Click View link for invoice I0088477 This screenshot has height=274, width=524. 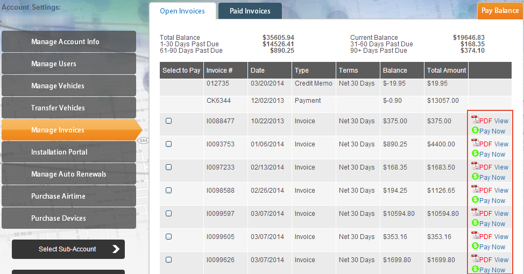click(x=501, y=121)
